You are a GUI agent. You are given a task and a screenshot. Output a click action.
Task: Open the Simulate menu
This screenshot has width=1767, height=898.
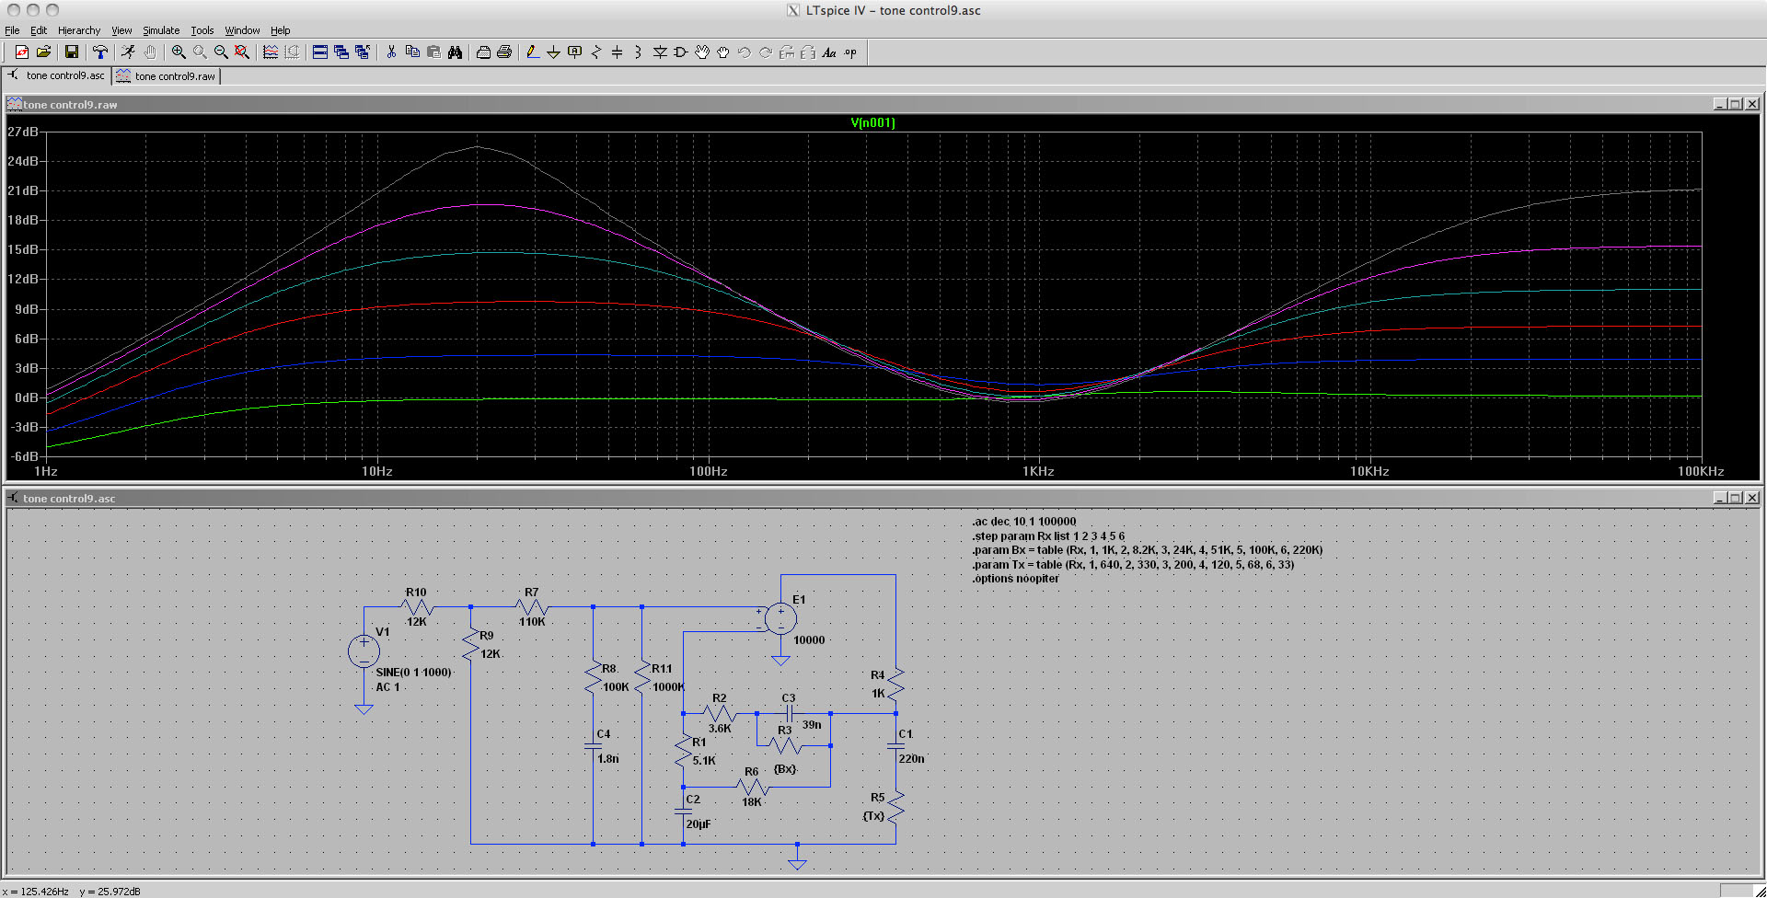coord(161,30)
